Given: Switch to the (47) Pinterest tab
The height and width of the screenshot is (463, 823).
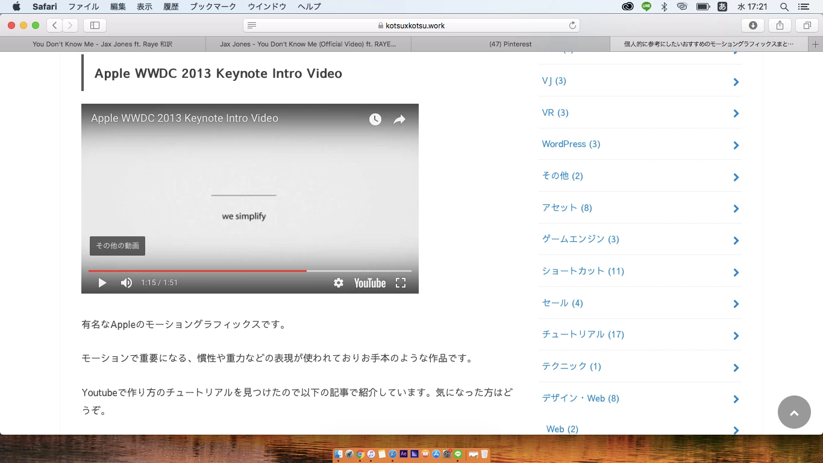Looking at the screenshot, I should 510,44.
